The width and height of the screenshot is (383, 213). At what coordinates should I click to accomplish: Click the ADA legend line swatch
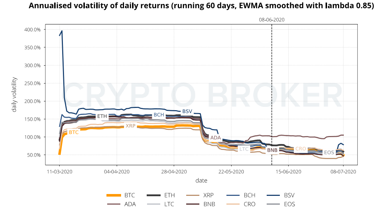pos(113,204)
